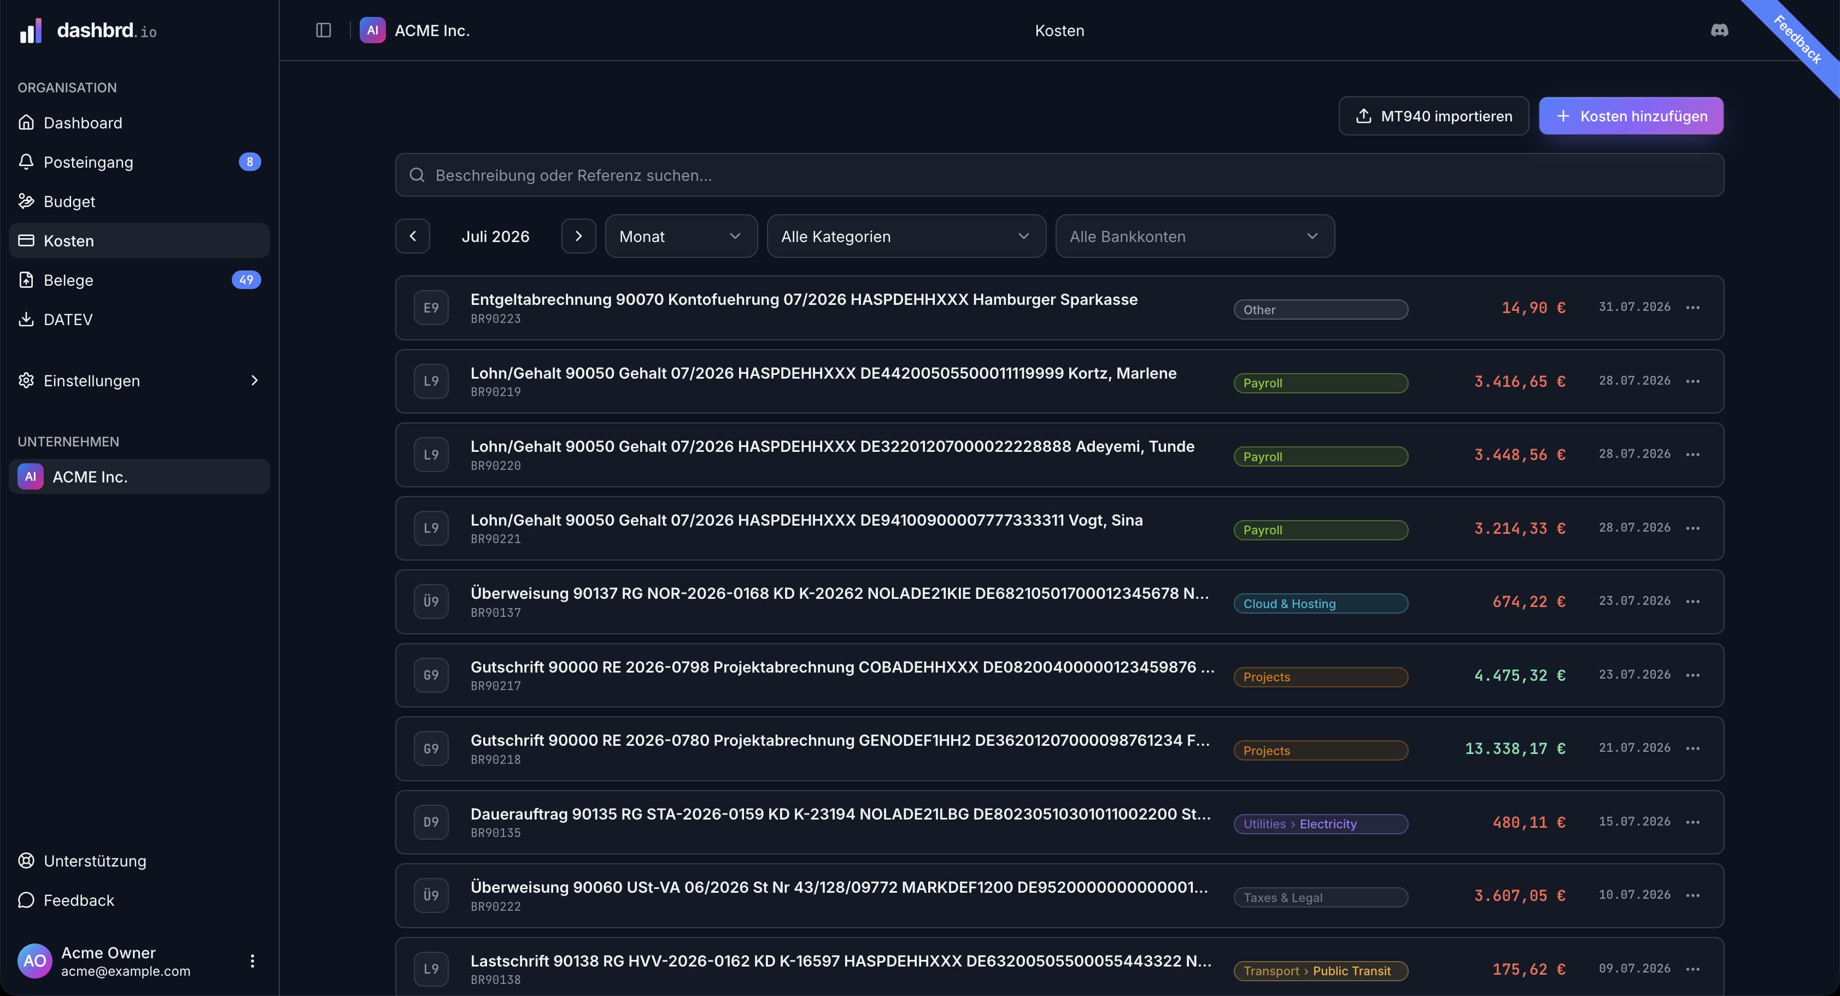Open the dashbrd.io logo
Viewport: 1840px width, 996px height.
coord(88,30)
